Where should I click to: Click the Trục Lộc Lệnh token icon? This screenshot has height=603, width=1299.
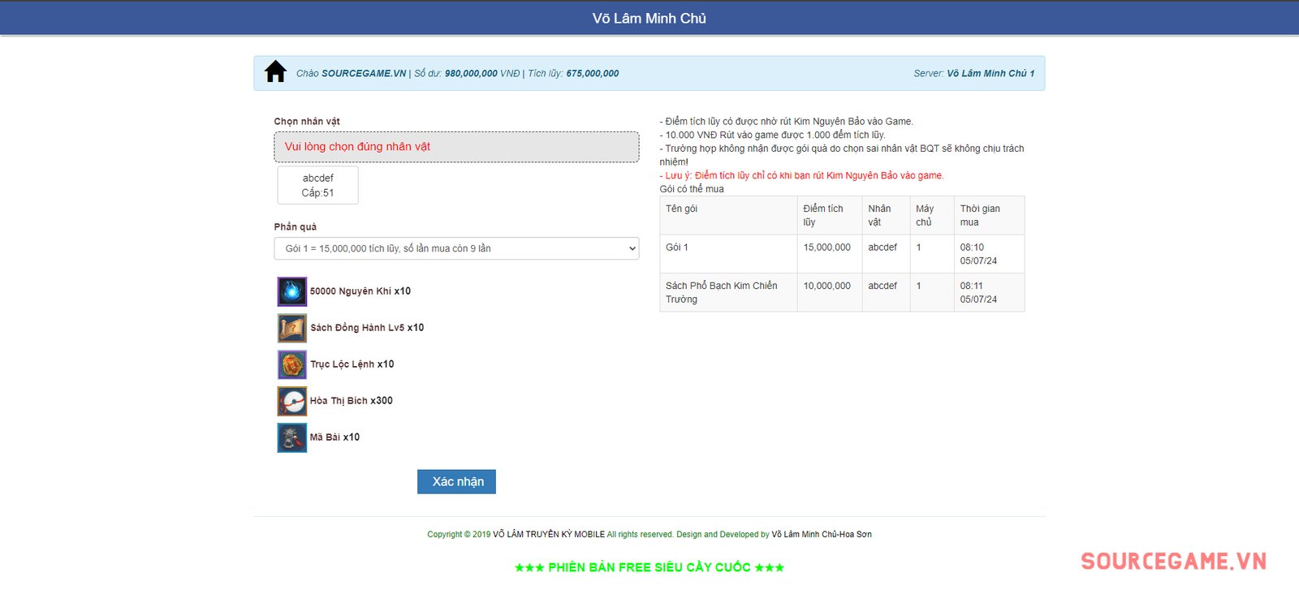(292, 364)
